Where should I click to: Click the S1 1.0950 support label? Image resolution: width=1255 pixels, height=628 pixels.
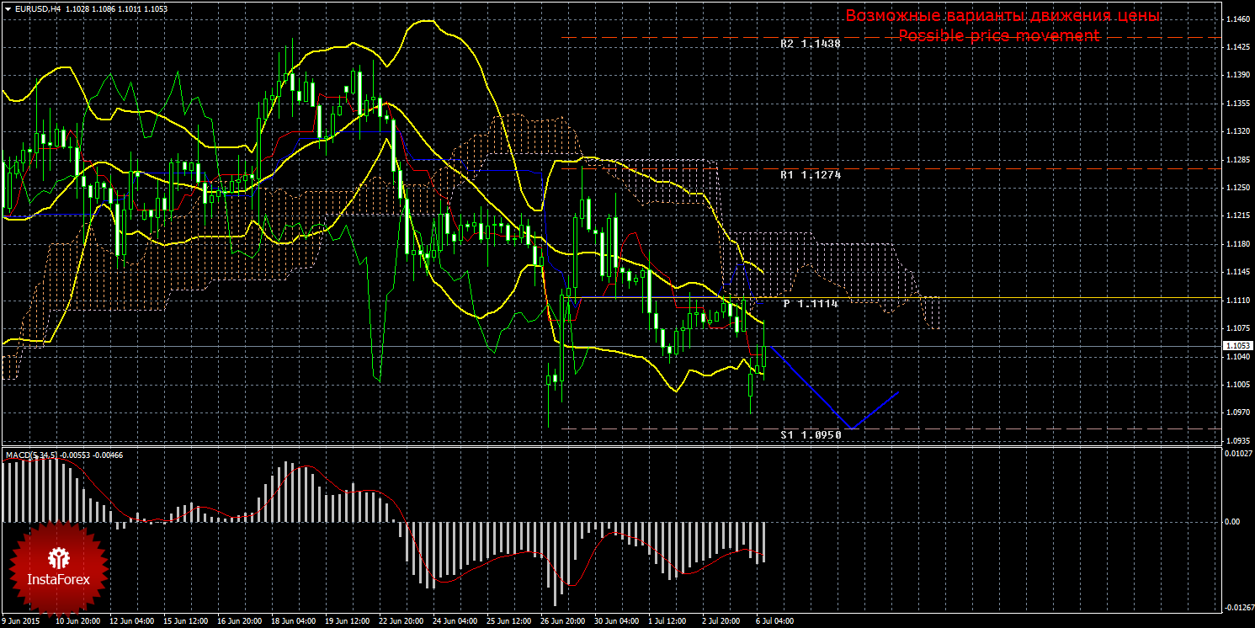pyautogui.click(x=810, y=435)
